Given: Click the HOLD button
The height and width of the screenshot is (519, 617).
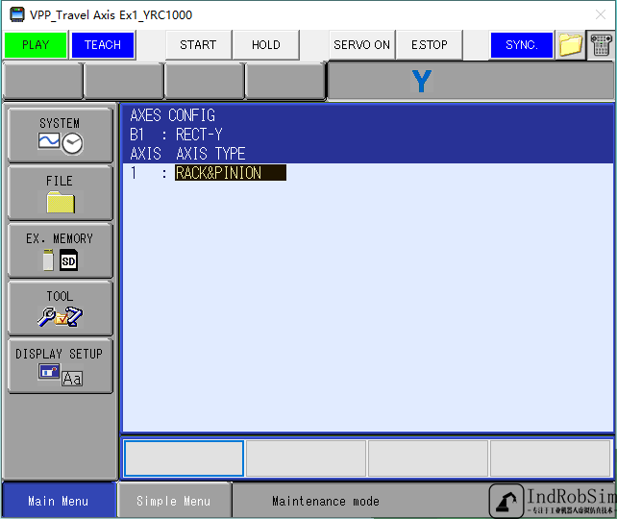Looking at the screenshot, I should (x=266, y=45).
